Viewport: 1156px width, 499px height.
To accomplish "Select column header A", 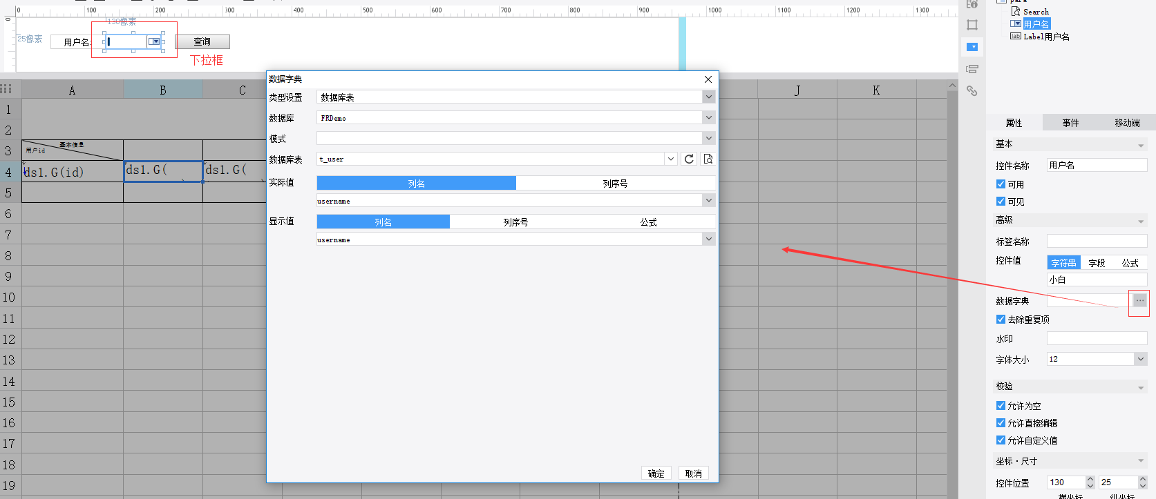I will coord(72,90).
